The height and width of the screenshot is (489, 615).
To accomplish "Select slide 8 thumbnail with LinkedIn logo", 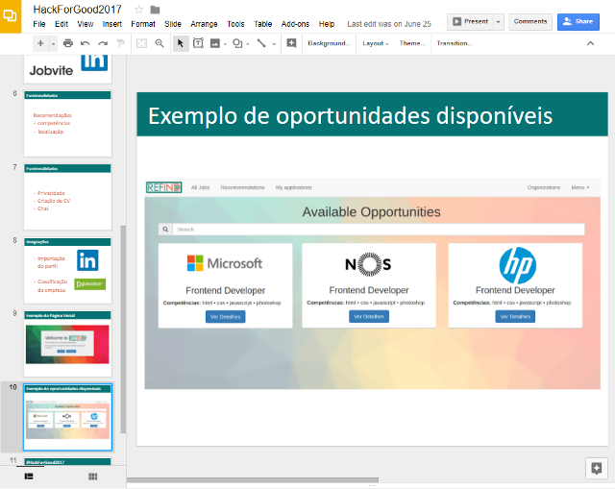I will [x=67, y=270].
